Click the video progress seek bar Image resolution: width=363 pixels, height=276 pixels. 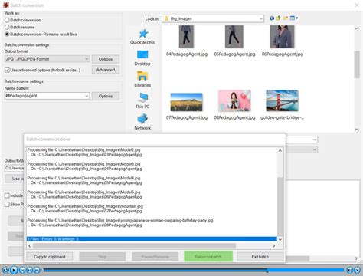(194, 270)
